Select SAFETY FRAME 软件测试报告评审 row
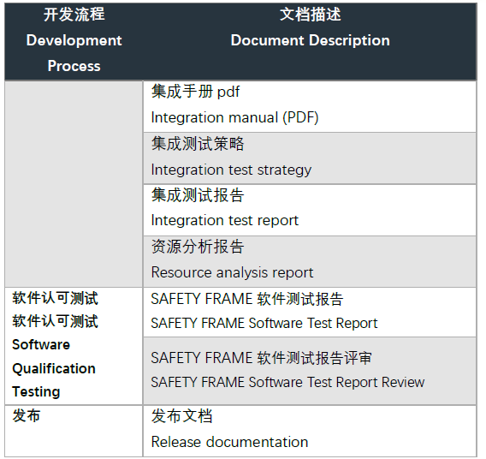 (x=310, y=371)
